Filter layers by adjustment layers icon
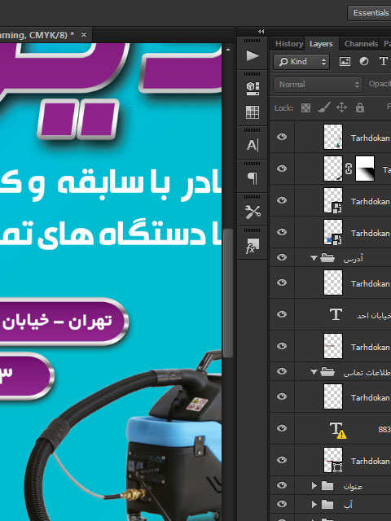 point(364,62)
